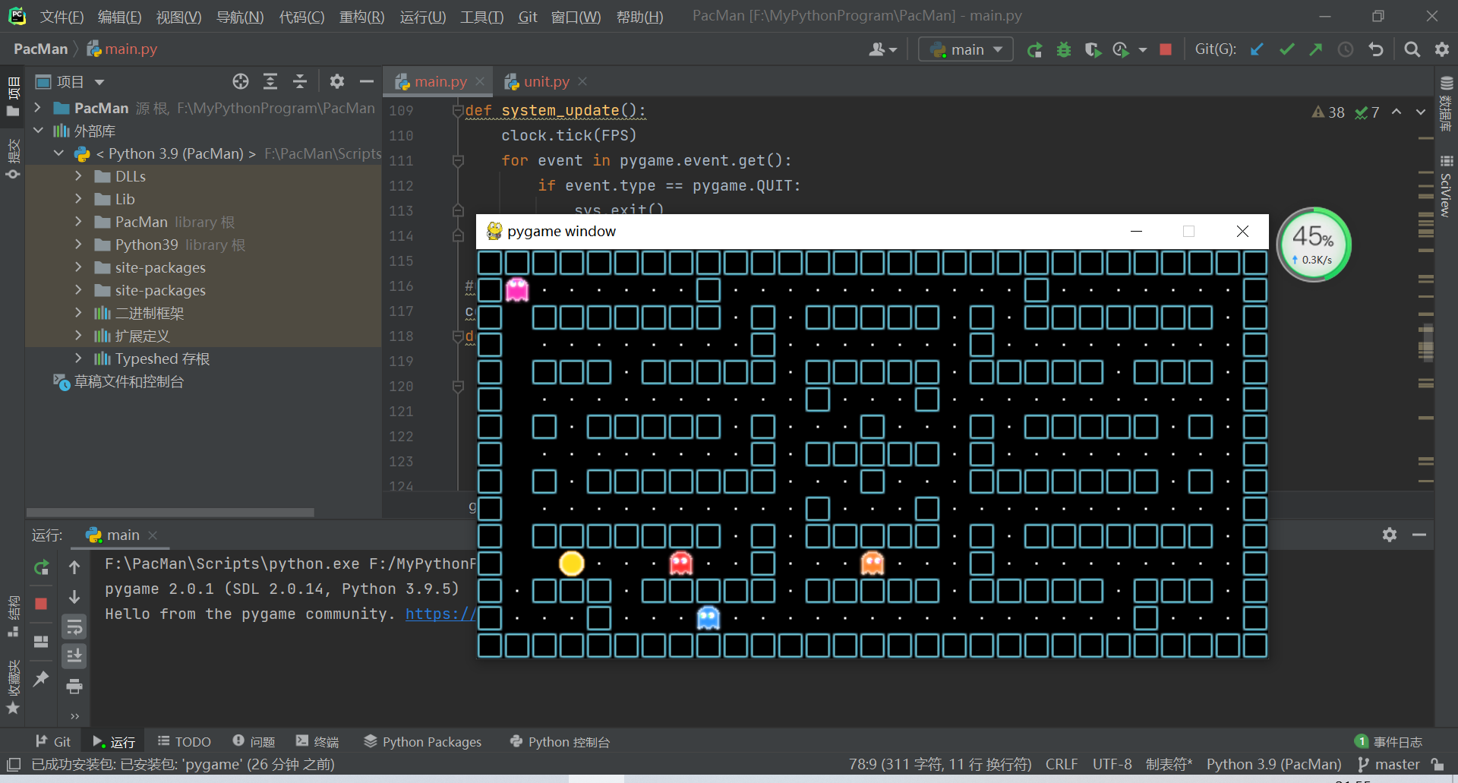The image size is (1458, 783).
Task: Print console output icon
Action: click(x=74, y=687)
